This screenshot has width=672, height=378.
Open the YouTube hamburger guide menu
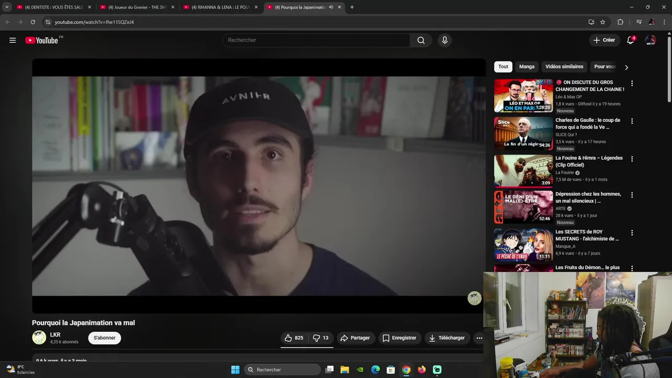click(13, 40)
